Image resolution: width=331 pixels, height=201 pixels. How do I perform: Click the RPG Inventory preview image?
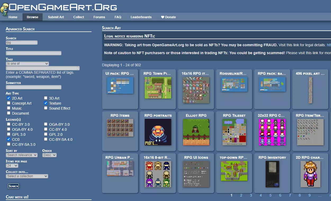pyautogui.click(x=272, y=174)
